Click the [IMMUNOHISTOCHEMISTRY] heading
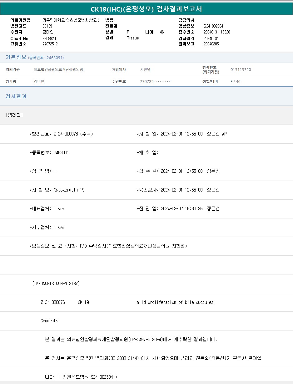Screen dimensions: 293x384 pos(56,284)
